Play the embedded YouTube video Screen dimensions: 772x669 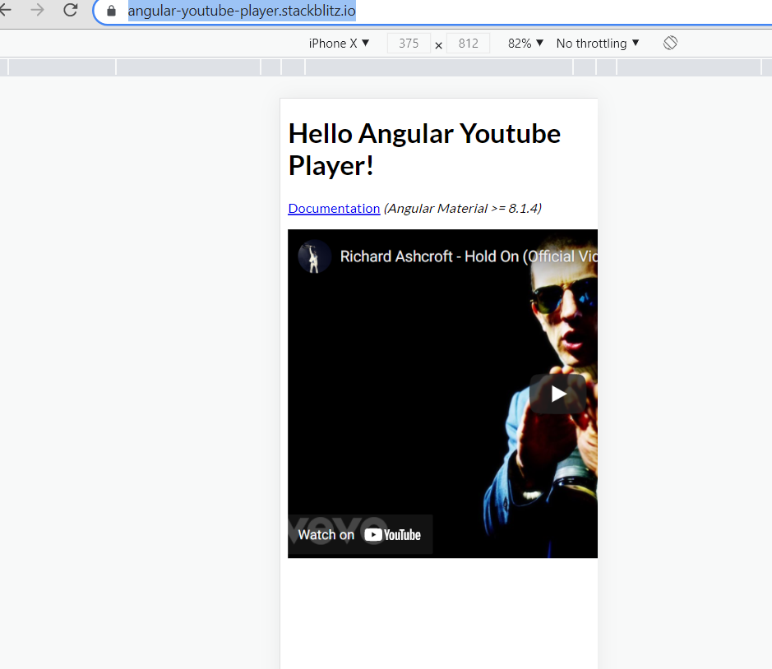pyautogui.click(x=558, y=394)
